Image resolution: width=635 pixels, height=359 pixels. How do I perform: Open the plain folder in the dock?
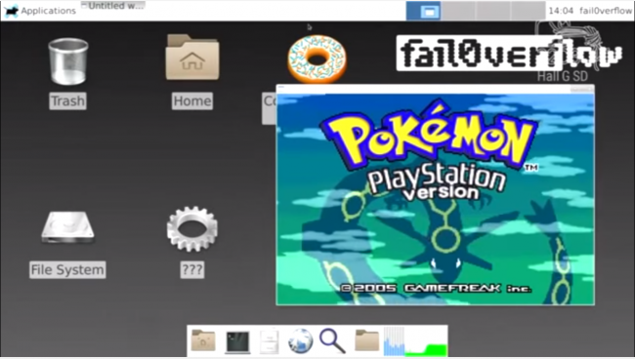[366, 340]
